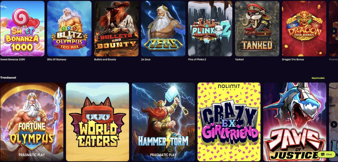
Task: Open the Sweet Bonanza 1000 game thumbnail
Action: click(22, 29)
